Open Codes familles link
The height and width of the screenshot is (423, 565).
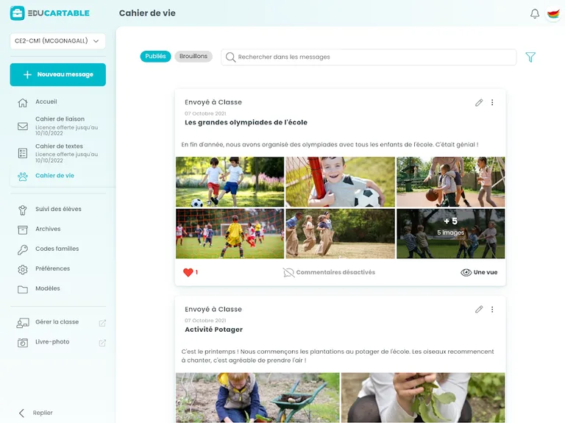click(x=57, y=249)
